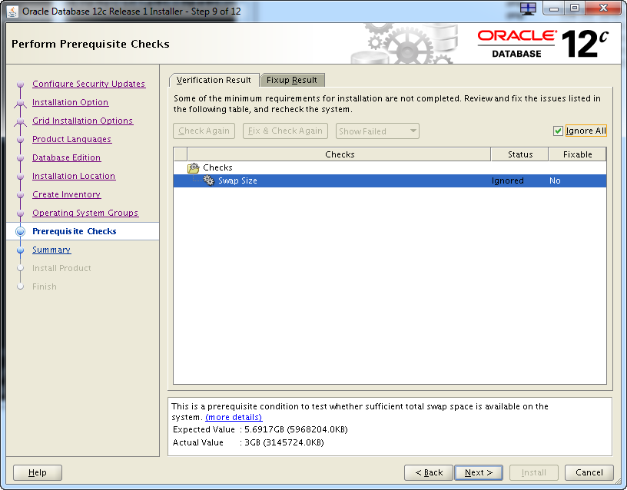Go to Summary step
The height and width of the screenshot is (490, 627).
pyautogui.click(x=51, y=250)
